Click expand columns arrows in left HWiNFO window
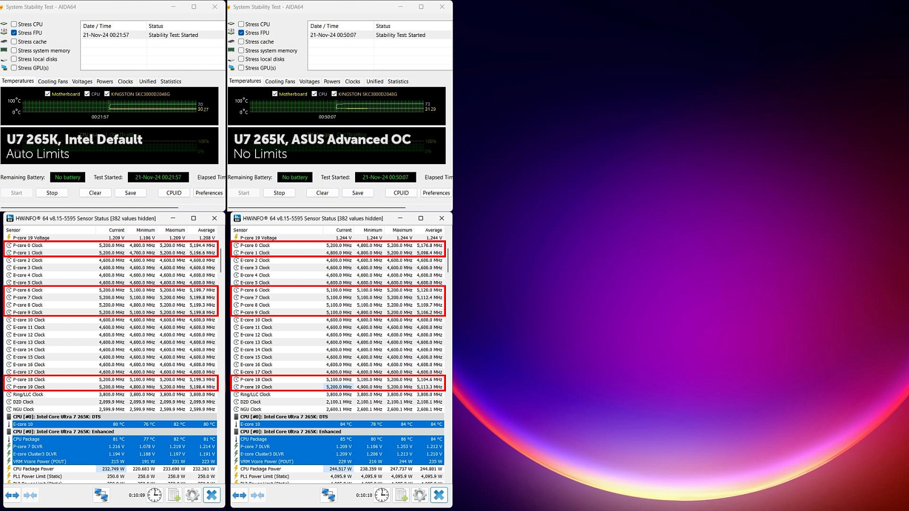 tap(12, 495)
